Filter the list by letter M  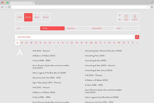point(72,43)
